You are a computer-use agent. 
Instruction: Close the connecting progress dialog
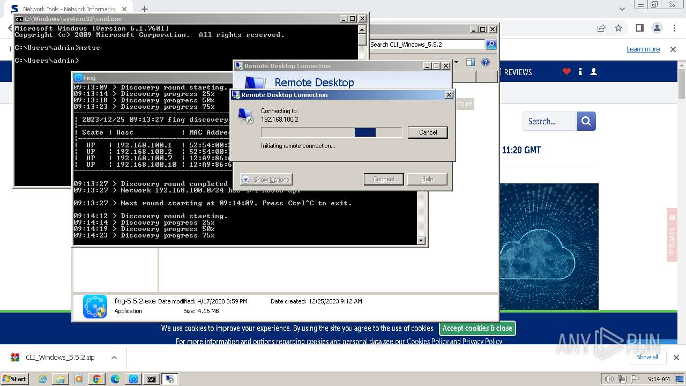(449, 95)
